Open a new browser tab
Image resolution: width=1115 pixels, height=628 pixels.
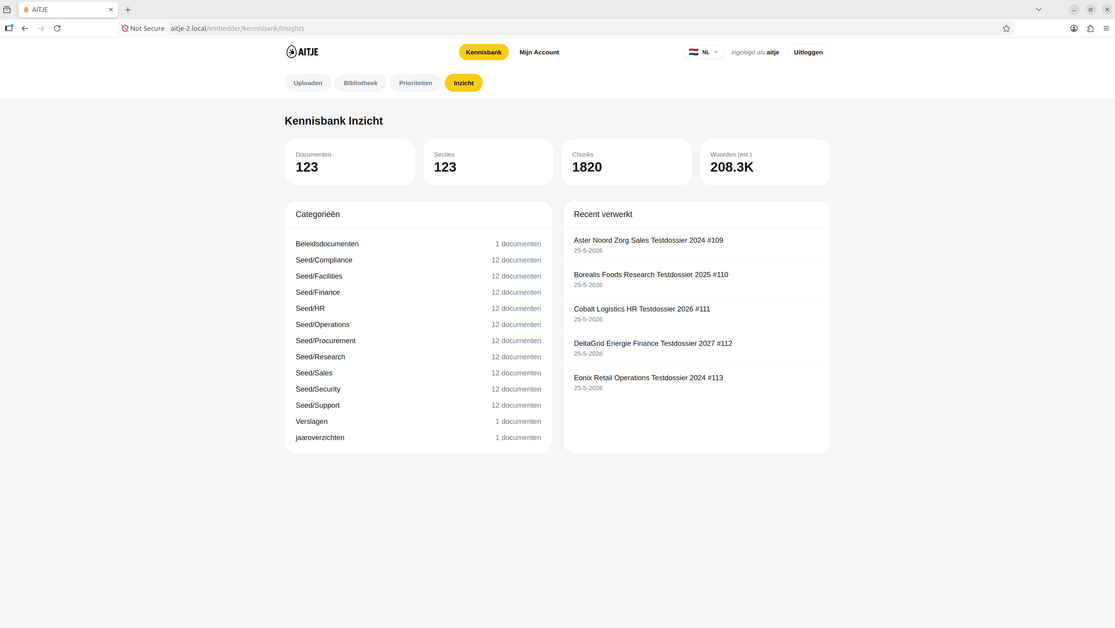coord(128,10)
